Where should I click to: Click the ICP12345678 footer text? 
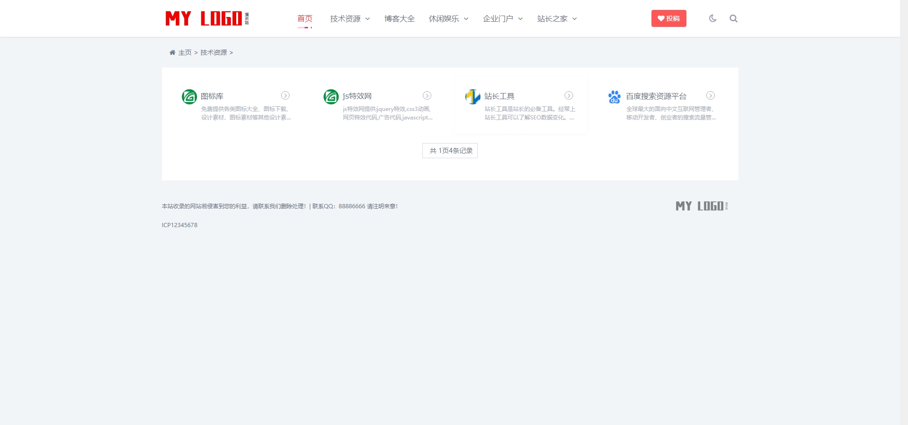(180, 225)
